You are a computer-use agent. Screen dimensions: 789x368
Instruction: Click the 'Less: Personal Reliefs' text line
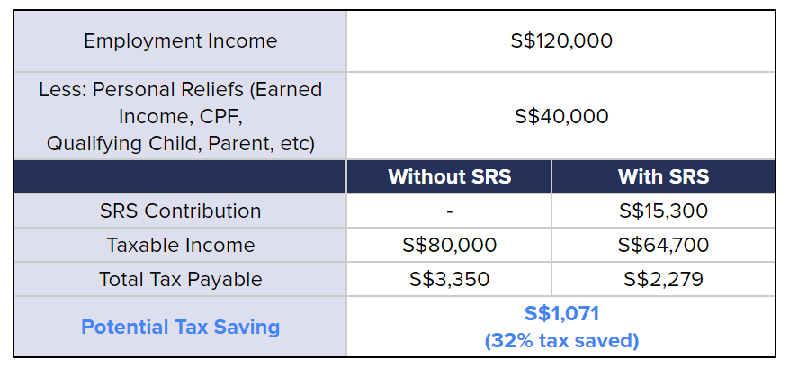pos(180,90)
